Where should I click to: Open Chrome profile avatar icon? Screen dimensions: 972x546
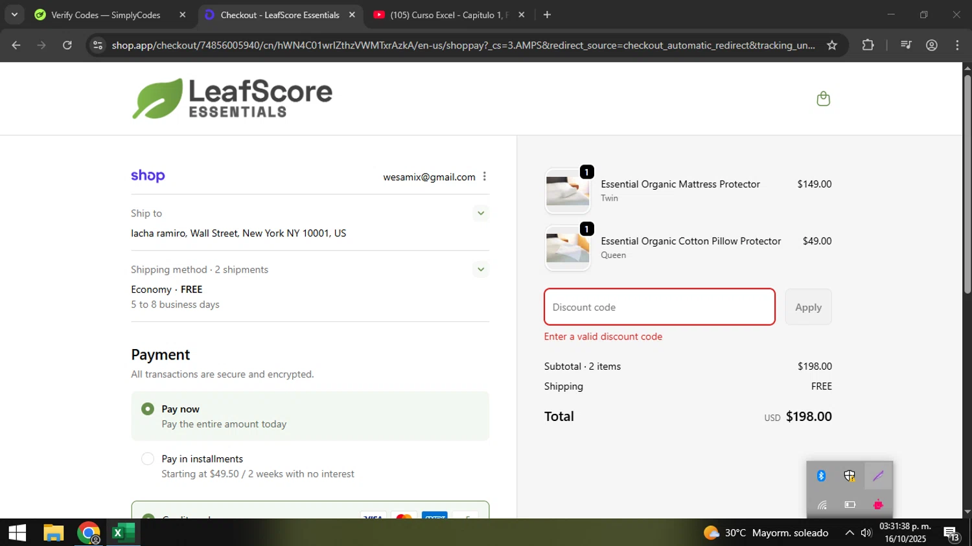click(932, 45)
